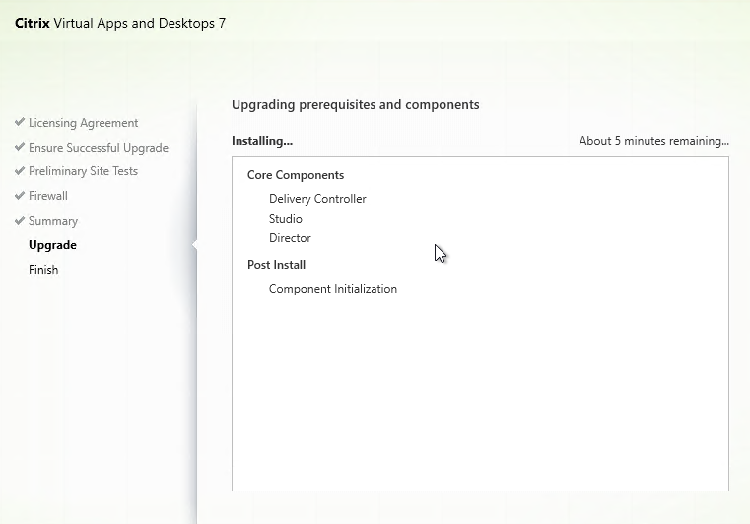Click the checkmark next to Firewall
This screenshot has height=524, width=750.
(20, 196)
